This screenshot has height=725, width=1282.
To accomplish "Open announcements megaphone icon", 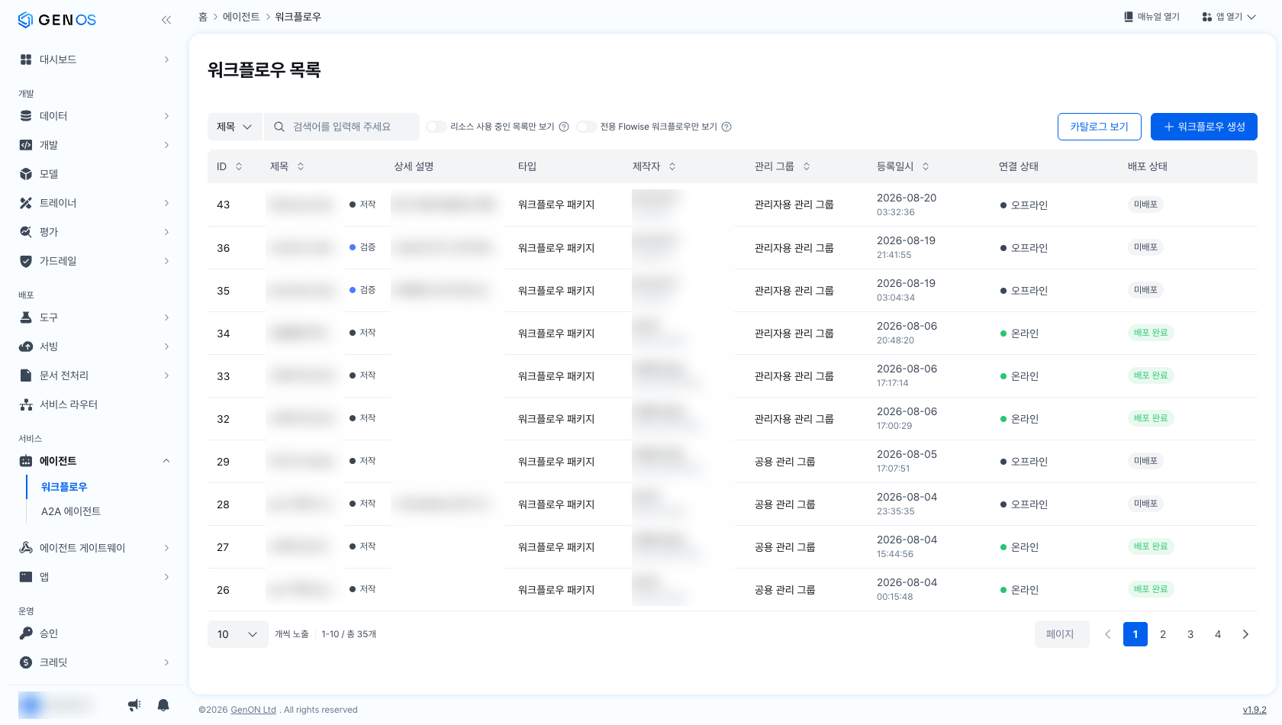I will pos(134,705).
